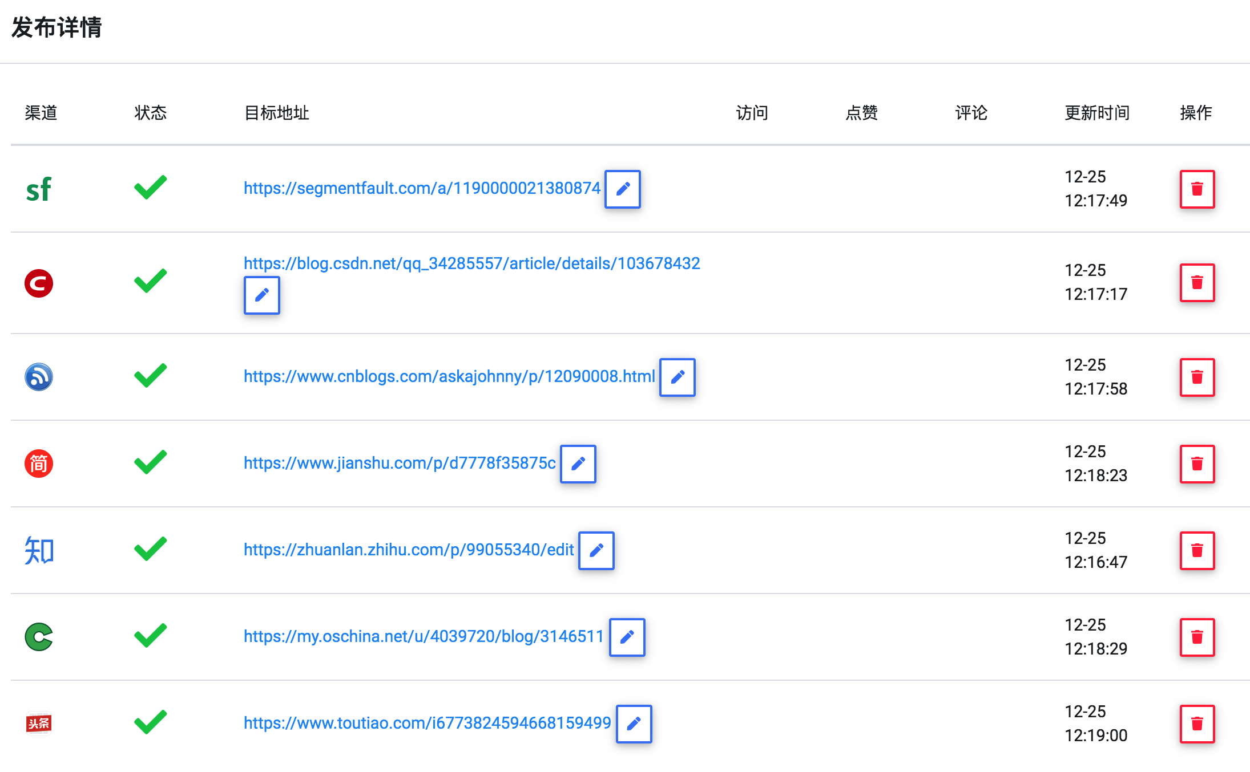Click the SegmentFault channel icon
Image resolution: width=1250 pixels, height=772 pixels.
pyautogui.click(x=39, y=189)
